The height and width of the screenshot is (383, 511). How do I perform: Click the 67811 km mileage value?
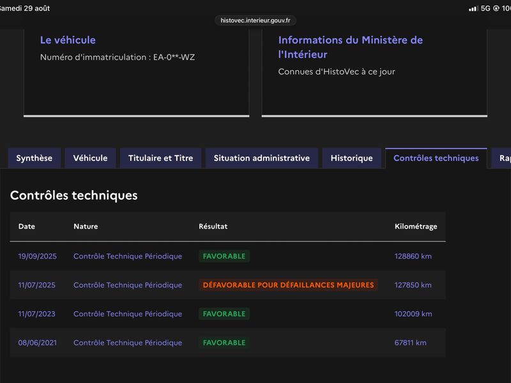(410, 343)
